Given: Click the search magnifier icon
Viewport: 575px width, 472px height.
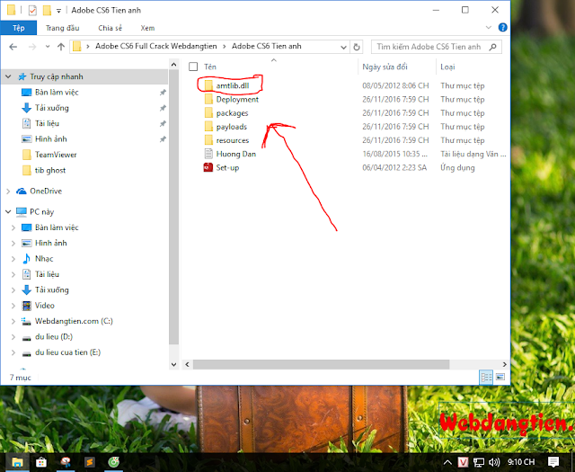Looking at the screenshot, I should (493, 47).
